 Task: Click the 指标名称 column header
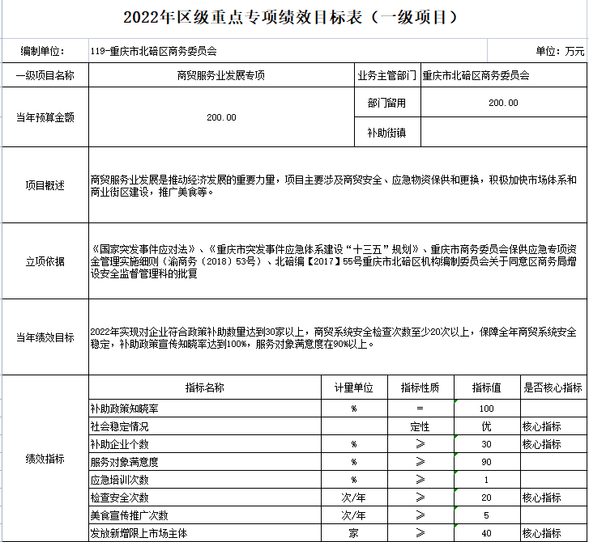click(x=205, y=387)
